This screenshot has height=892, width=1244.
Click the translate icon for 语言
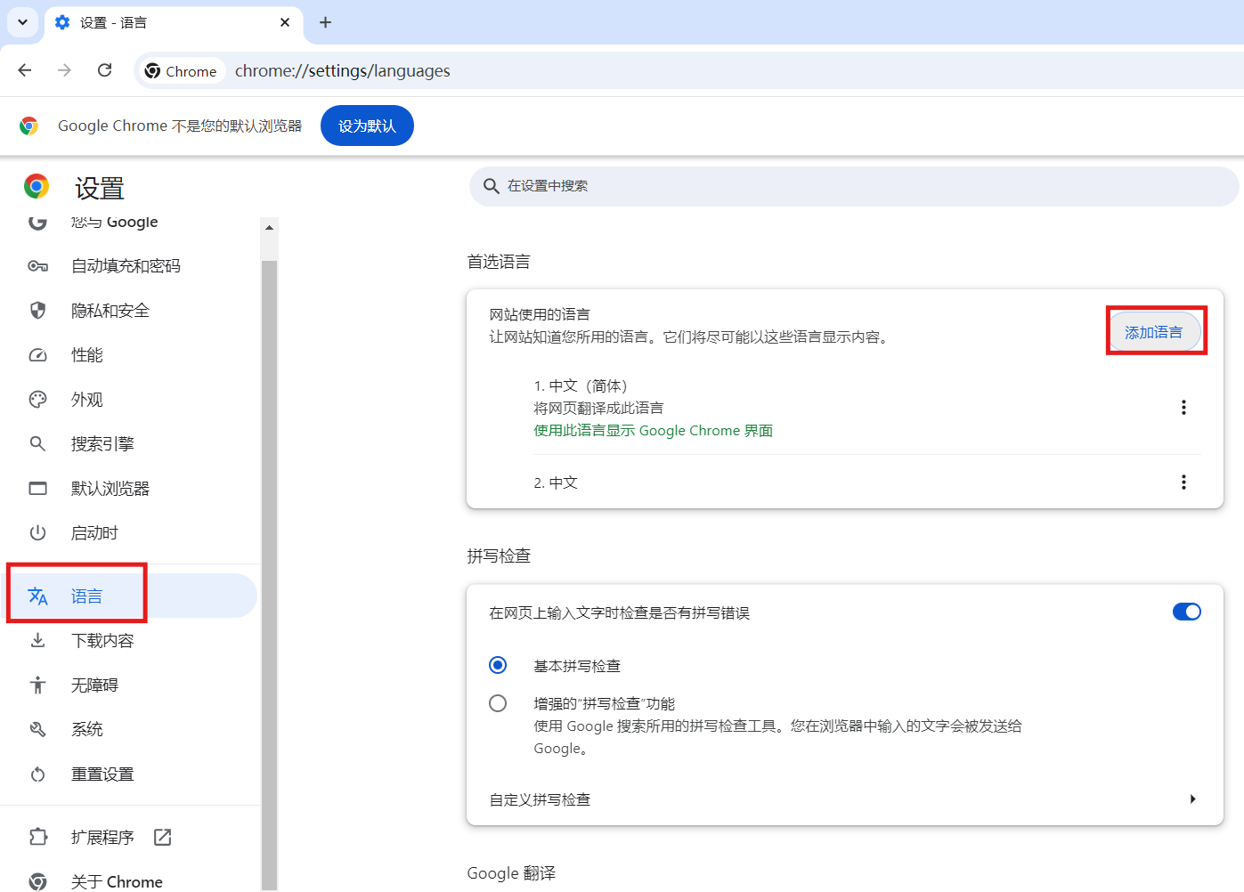(37, 596)
